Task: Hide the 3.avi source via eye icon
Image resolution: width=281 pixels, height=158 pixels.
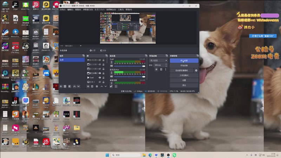Action: click(100, 78)
